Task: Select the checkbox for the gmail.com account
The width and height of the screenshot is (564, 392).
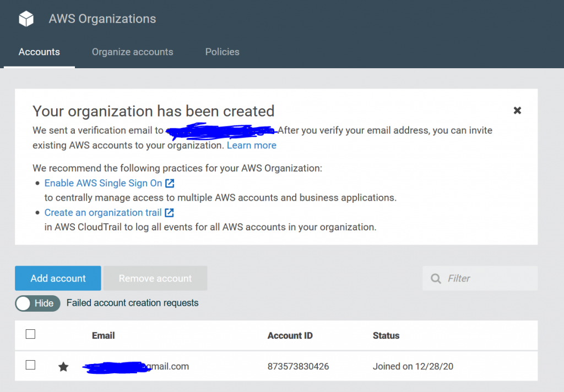Action: coord(31,365)
